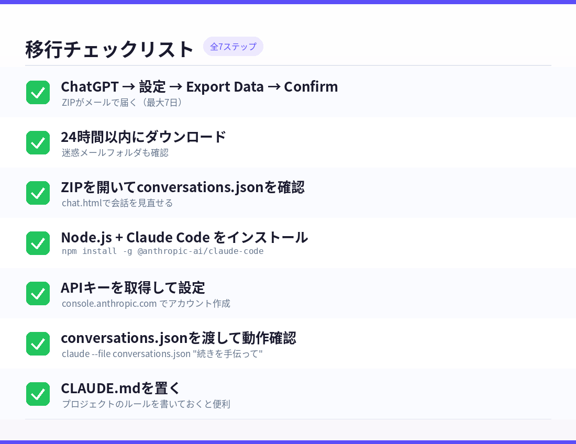
Task: Uncheck the Node.js + Claude Code install checkbox
Action: [38, 243]
